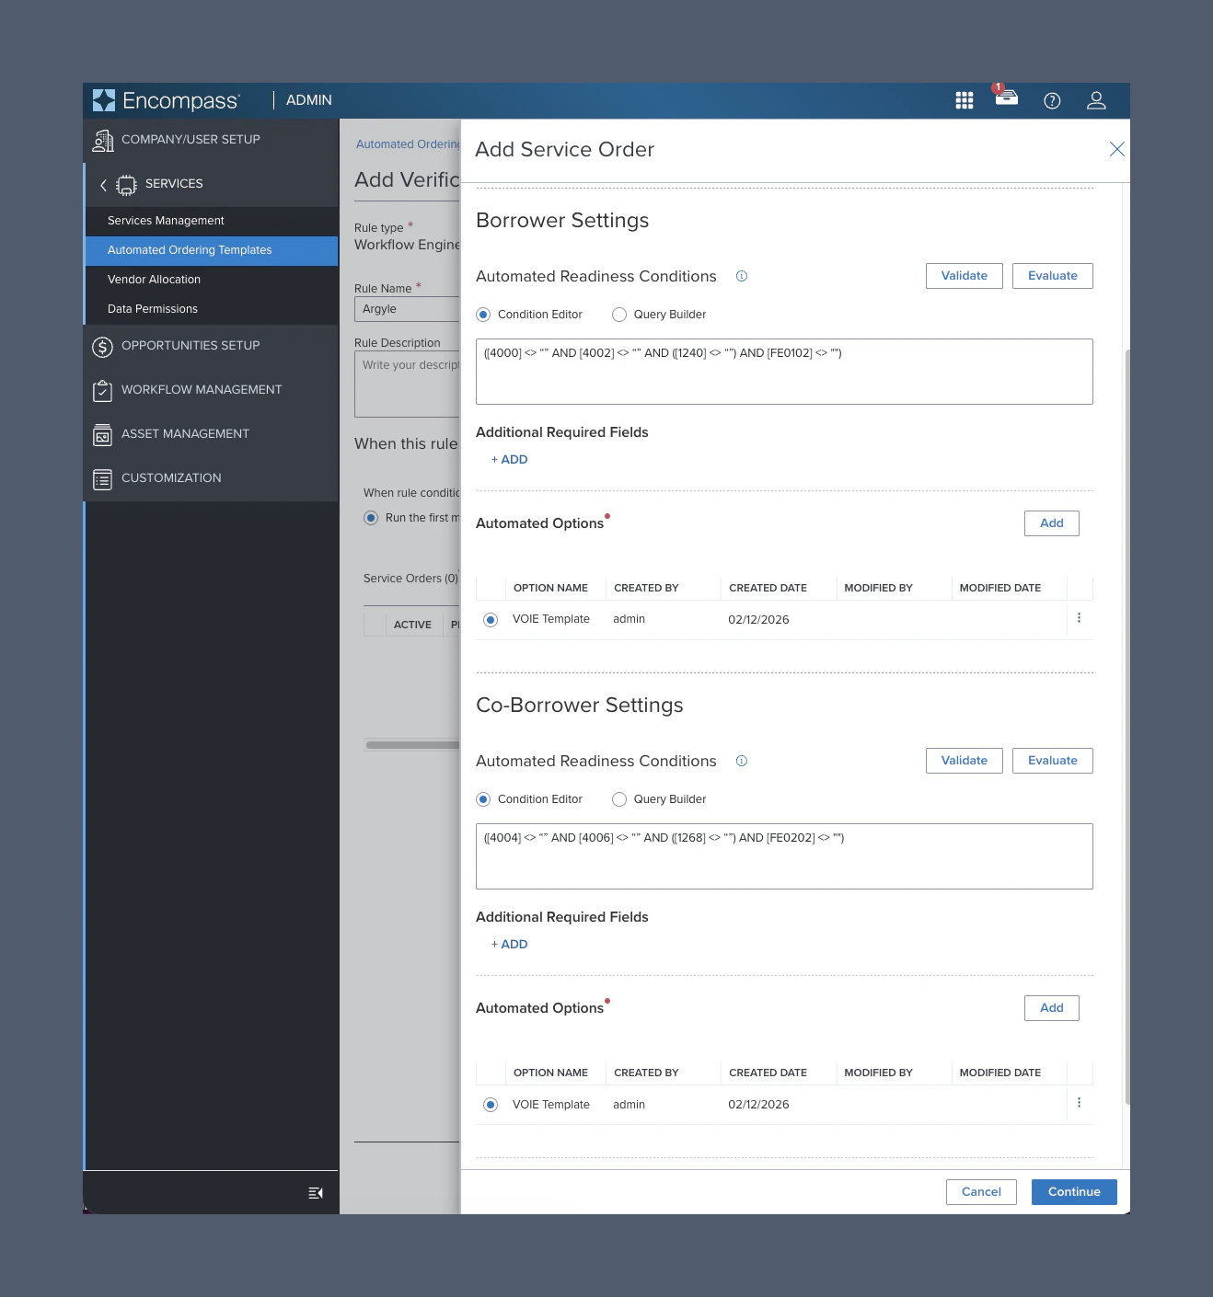1213x1297 pixels.
Task: Click the Co-Borrower condition expression field
Action: tap(784, 855)
